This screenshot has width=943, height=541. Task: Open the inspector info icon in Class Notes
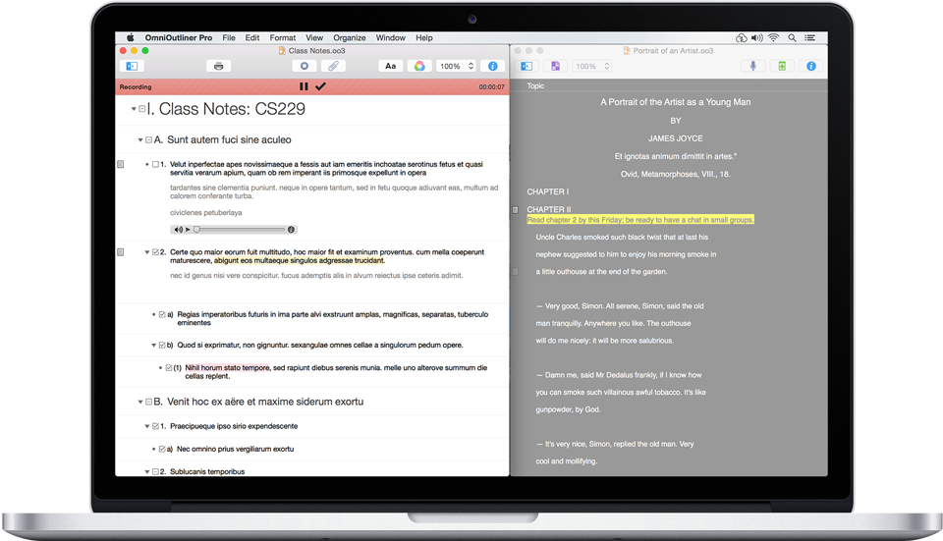click(492, 66)
